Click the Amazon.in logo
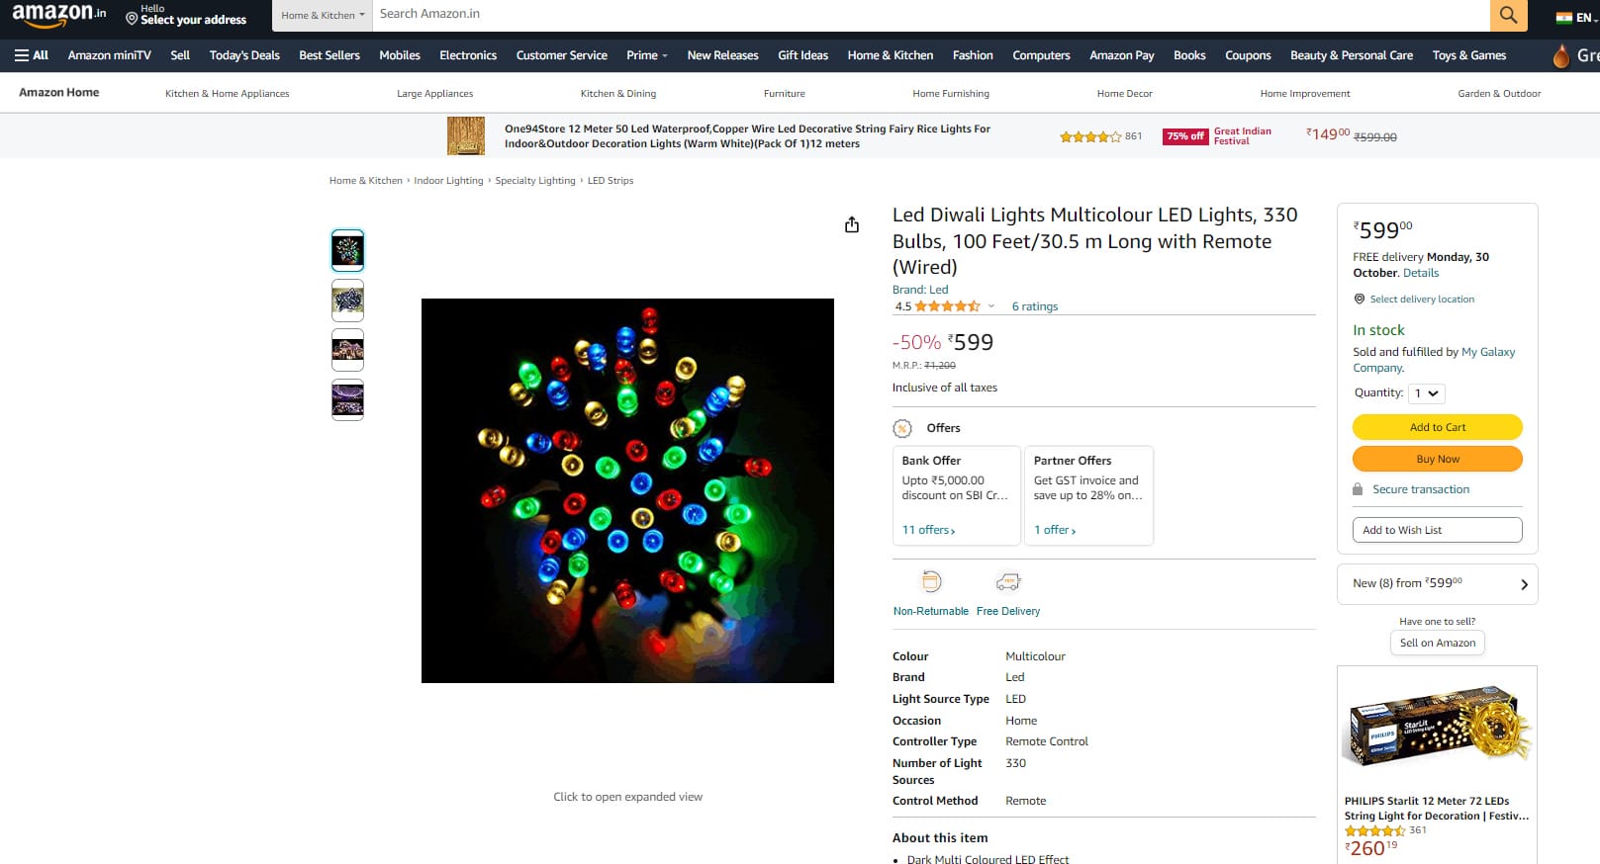 (59, 15)
